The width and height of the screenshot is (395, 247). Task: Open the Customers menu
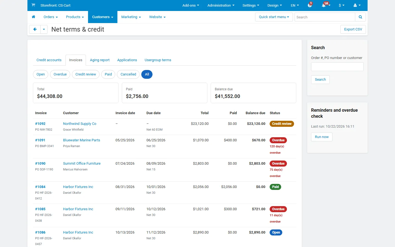(x=103, y=17)
